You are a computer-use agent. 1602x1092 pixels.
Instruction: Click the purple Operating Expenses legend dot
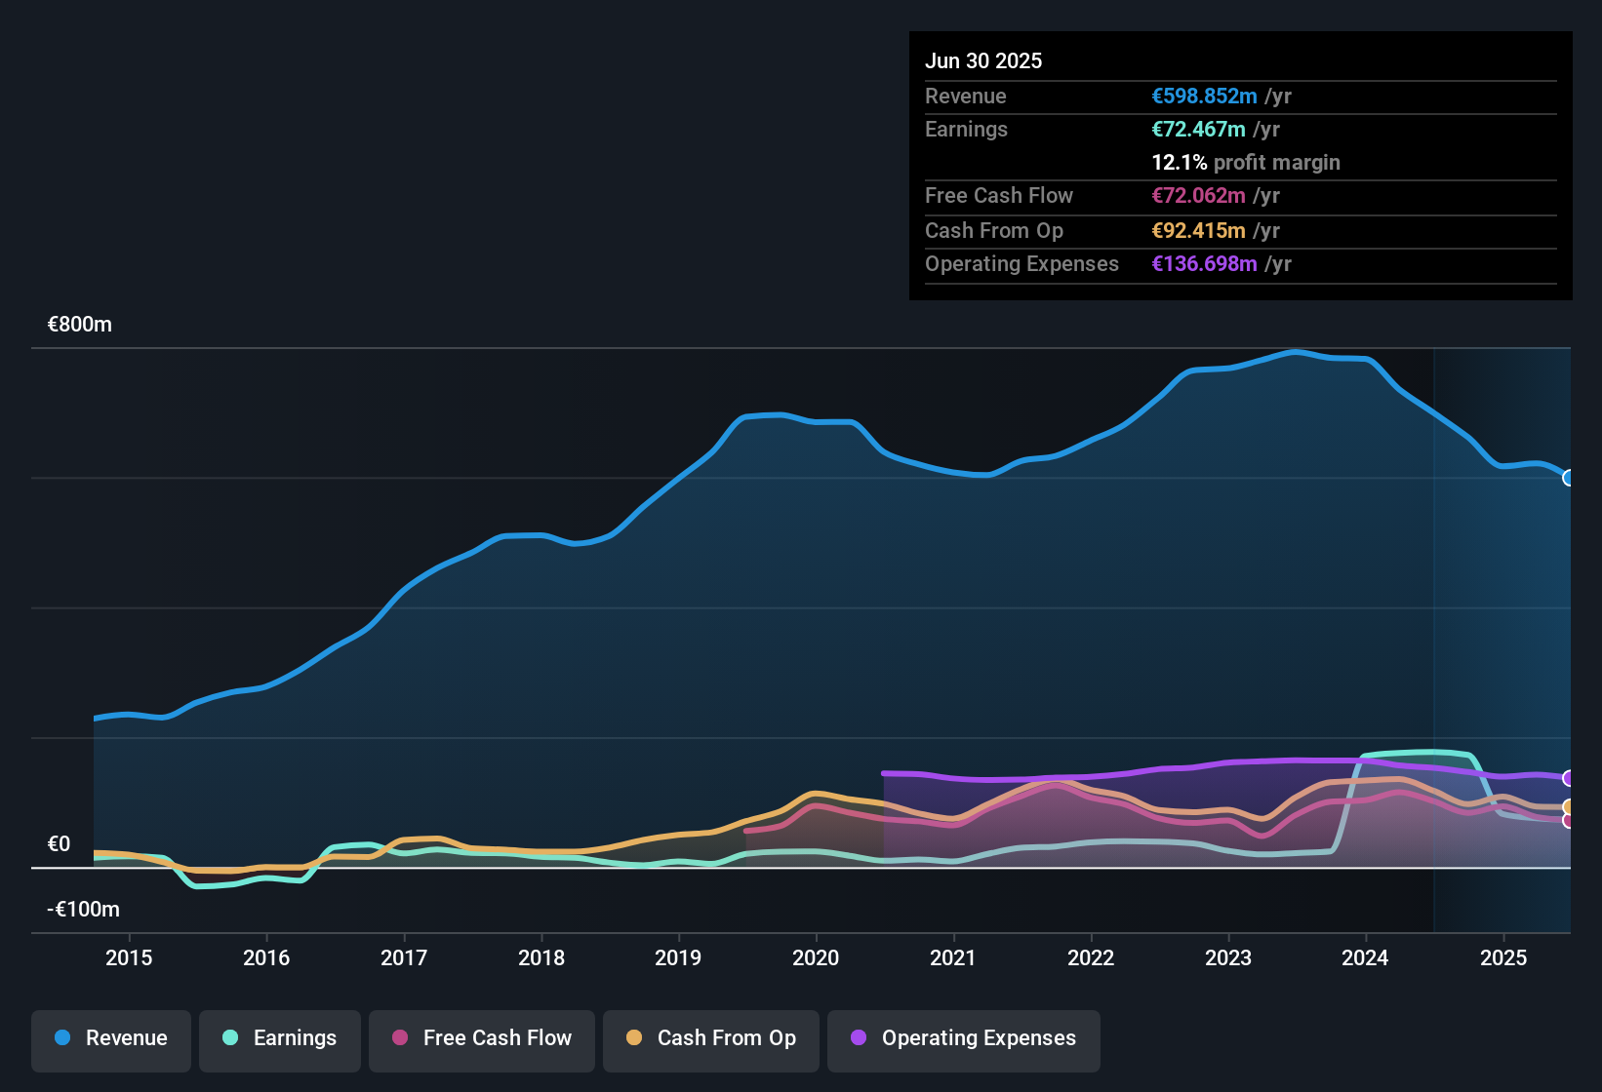(859, 1037)
